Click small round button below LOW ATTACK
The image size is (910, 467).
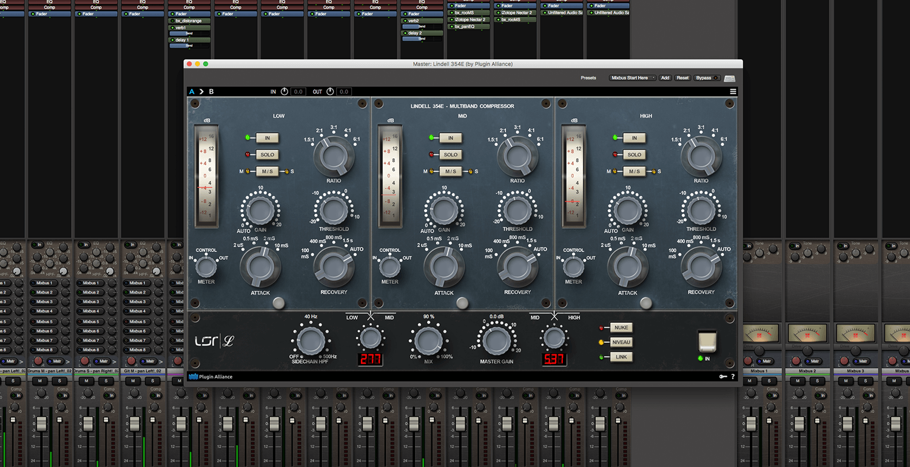click(279, 303)
